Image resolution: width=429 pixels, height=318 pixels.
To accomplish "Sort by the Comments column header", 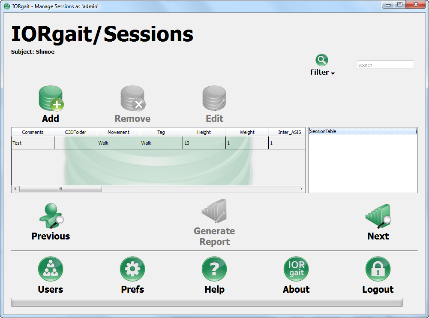I will [33, 132].
